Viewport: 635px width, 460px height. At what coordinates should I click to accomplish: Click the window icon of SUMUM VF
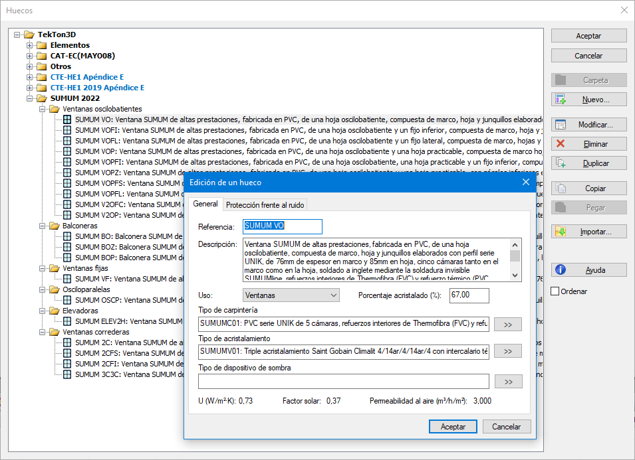pos(67,279)
